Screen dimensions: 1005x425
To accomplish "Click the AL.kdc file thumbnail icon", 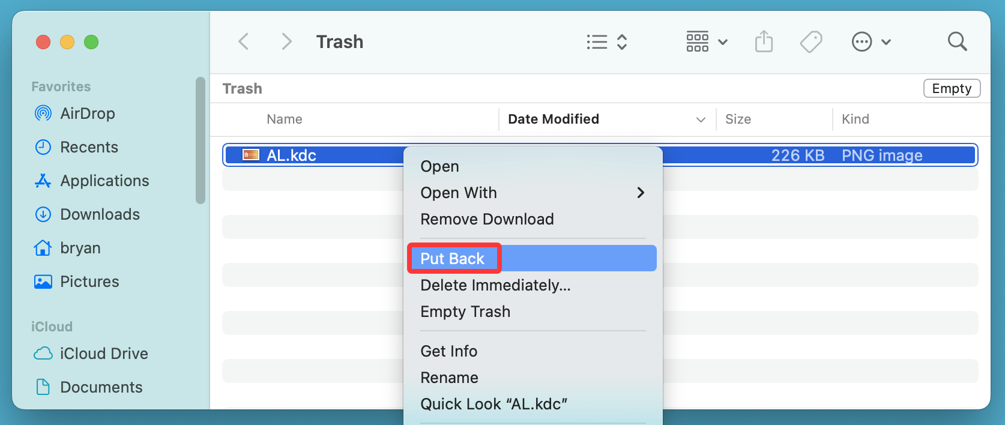I will [x=250, y=155].
